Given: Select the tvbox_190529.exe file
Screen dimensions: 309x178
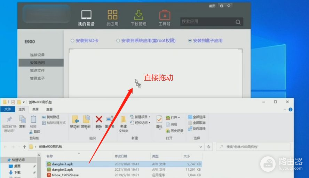Looking at the screenshot, I should coord(124,175).
